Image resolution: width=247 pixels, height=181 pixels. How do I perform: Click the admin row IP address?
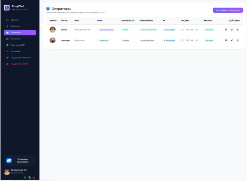[190, 29]
